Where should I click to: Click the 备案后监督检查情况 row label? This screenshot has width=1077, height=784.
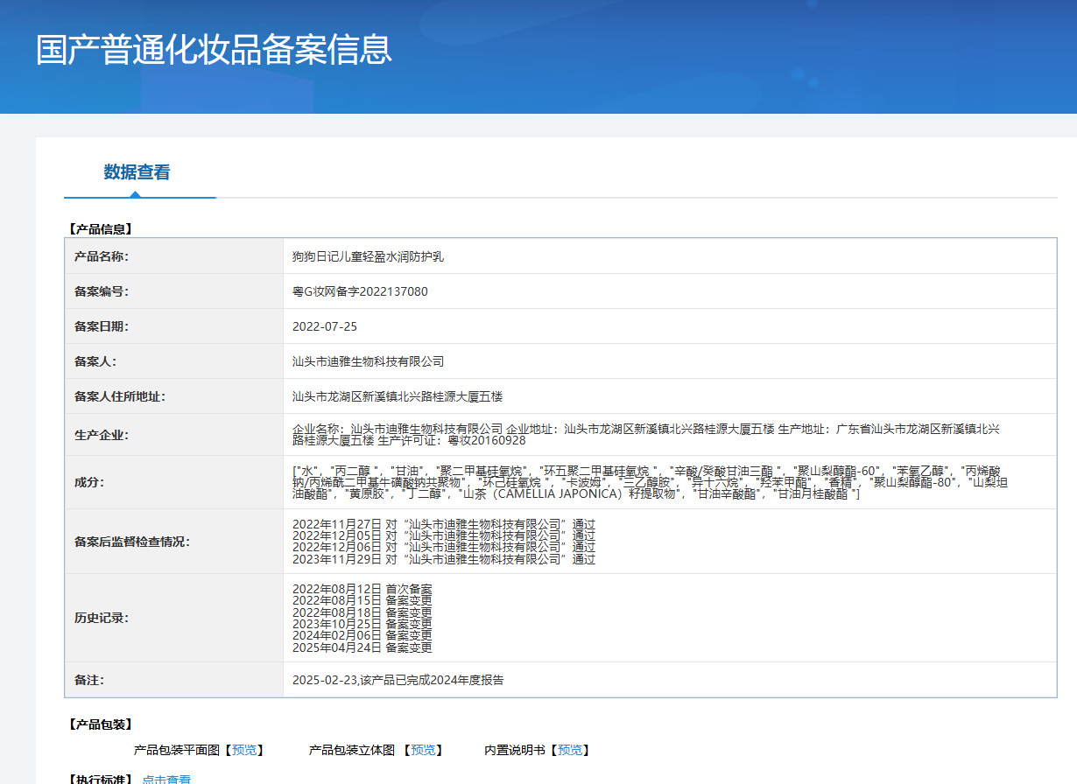pyautogui.click(x=132, y=542)
